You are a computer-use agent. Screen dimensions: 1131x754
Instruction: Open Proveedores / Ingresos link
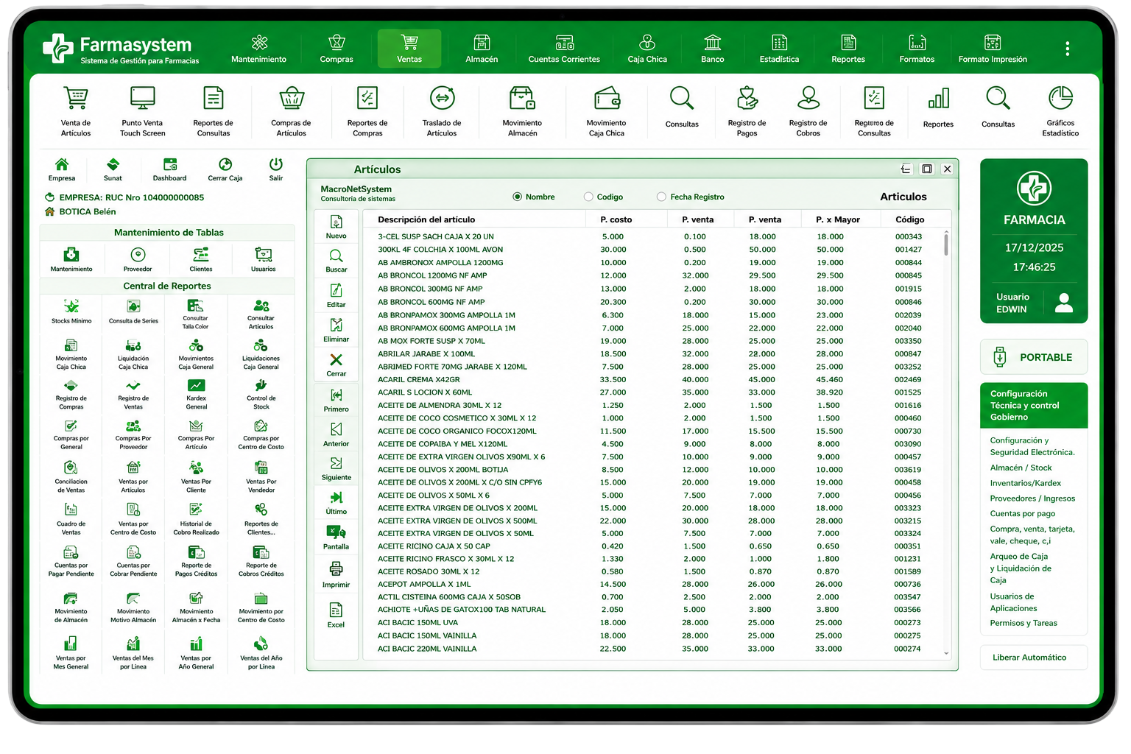(1032, 498)
